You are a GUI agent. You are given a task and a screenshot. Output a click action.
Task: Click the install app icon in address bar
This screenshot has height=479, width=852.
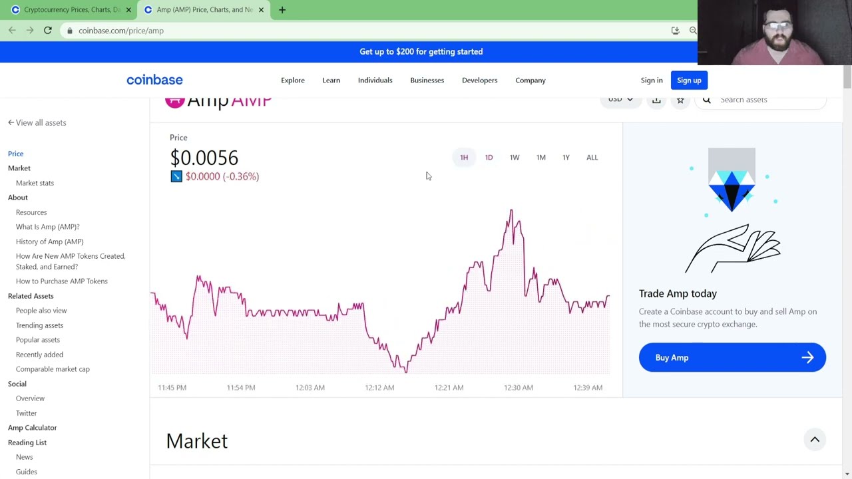(675, 31)
